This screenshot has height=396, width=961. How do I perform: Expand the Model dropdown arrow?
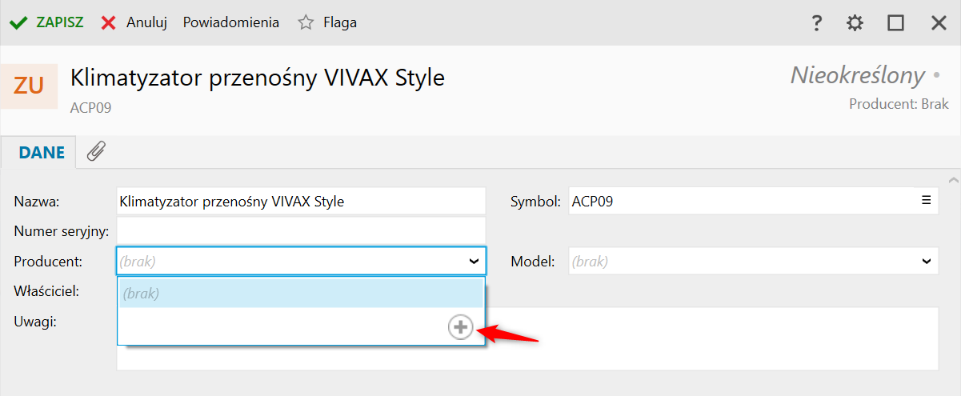[926, 261]
